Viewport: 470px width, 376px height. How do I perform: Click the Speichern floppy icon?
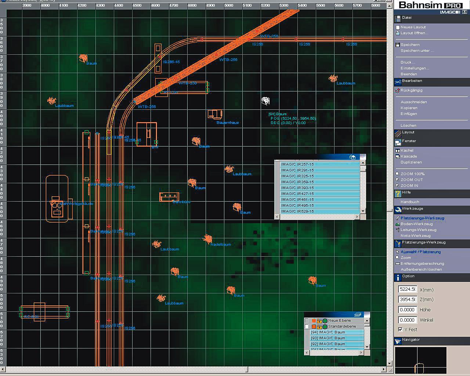tap(398, 45)
